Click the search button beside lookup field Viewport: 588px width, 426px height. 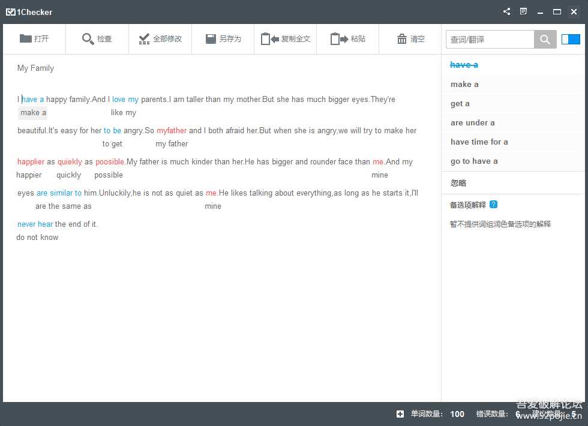tap(545, 40)
